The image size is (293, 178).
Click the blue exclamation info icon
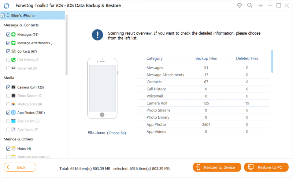(x=97, y=35)
